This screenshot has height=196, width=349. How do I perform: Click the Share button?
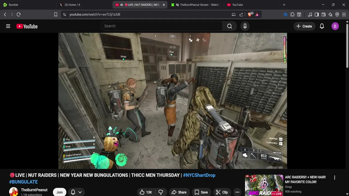pos(179,192)
